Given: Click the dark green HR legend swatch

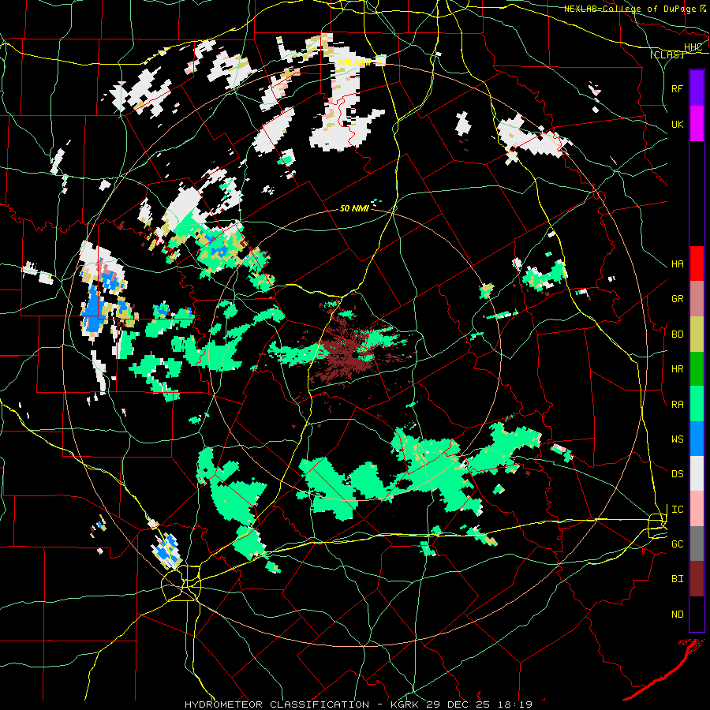Looking at the screenshot, I should [x=697, y=369].
